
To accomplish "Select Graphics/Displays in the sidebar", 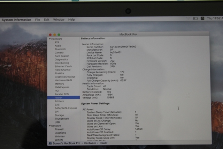I will (x=65, y=77).
